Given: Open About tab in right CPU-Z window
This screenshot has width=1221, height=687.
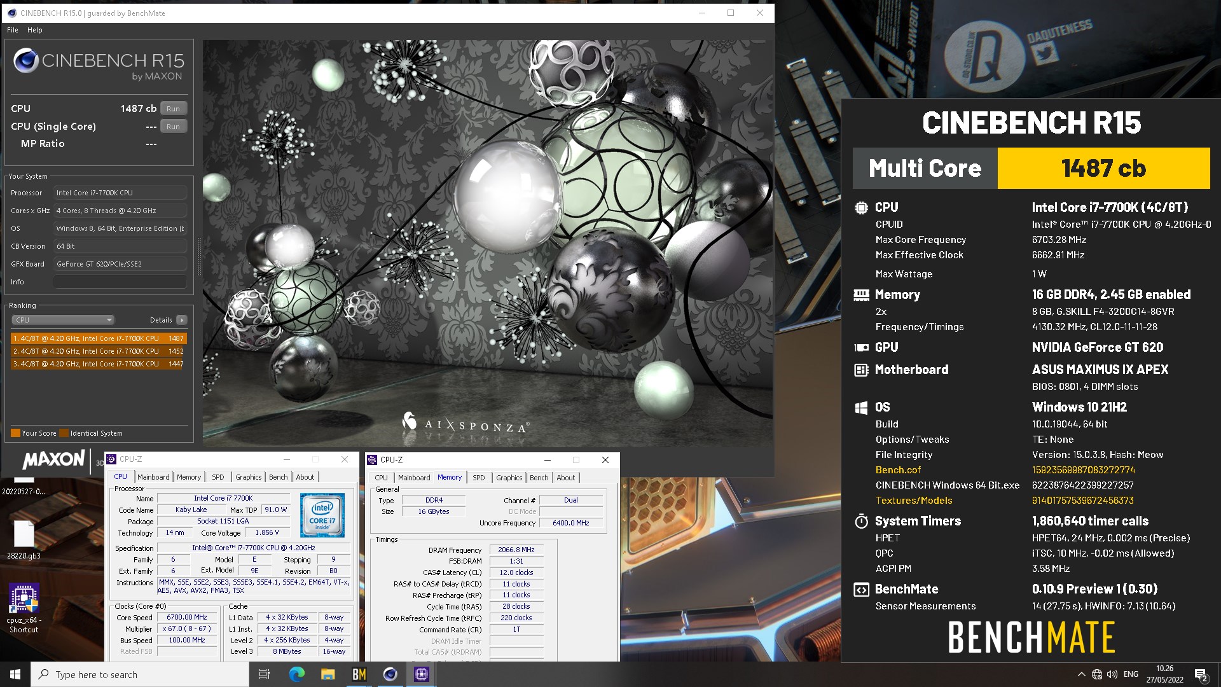Looking at the screenshot, I should click(x=566, y=478).
